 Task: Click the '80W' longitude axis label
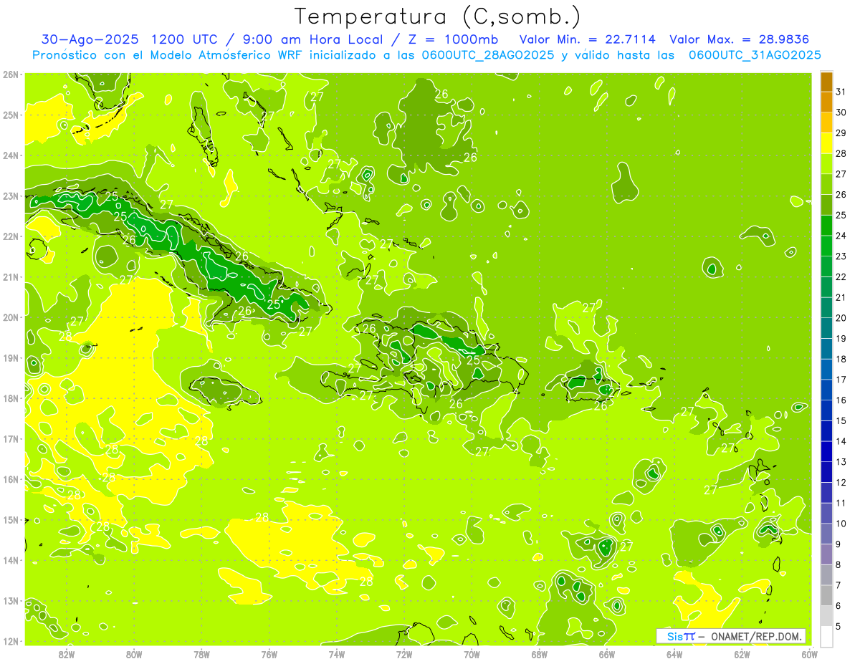[134, 654]
